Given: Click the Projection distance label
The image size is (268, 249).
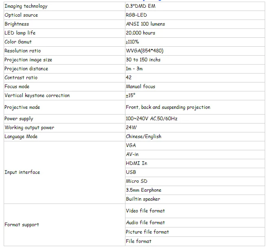Looking at the screenshot, I should click(x=26, y=69).
